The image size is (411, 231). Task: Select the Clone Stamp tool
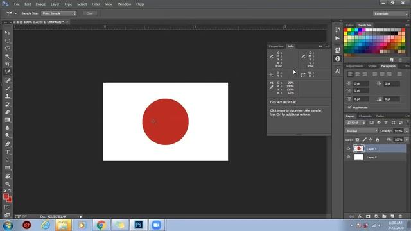7,96
